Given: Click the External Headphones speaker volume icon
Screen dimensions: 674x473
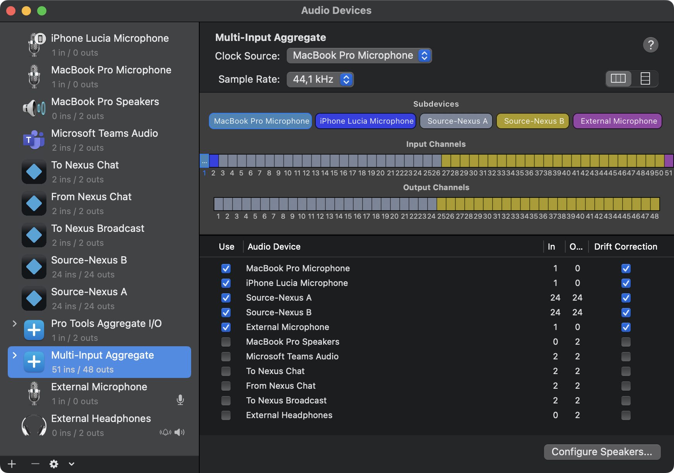Looking at the screenshot, I should coord(180,432).
